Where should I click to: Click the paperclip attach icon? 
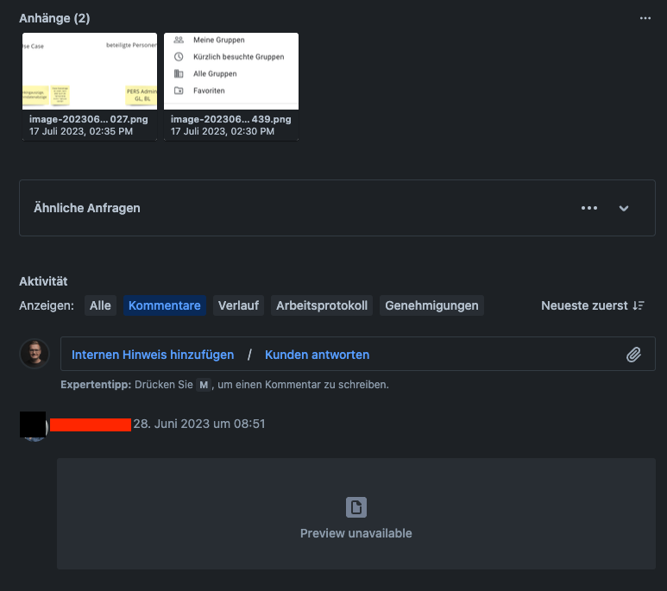[633, 355]
